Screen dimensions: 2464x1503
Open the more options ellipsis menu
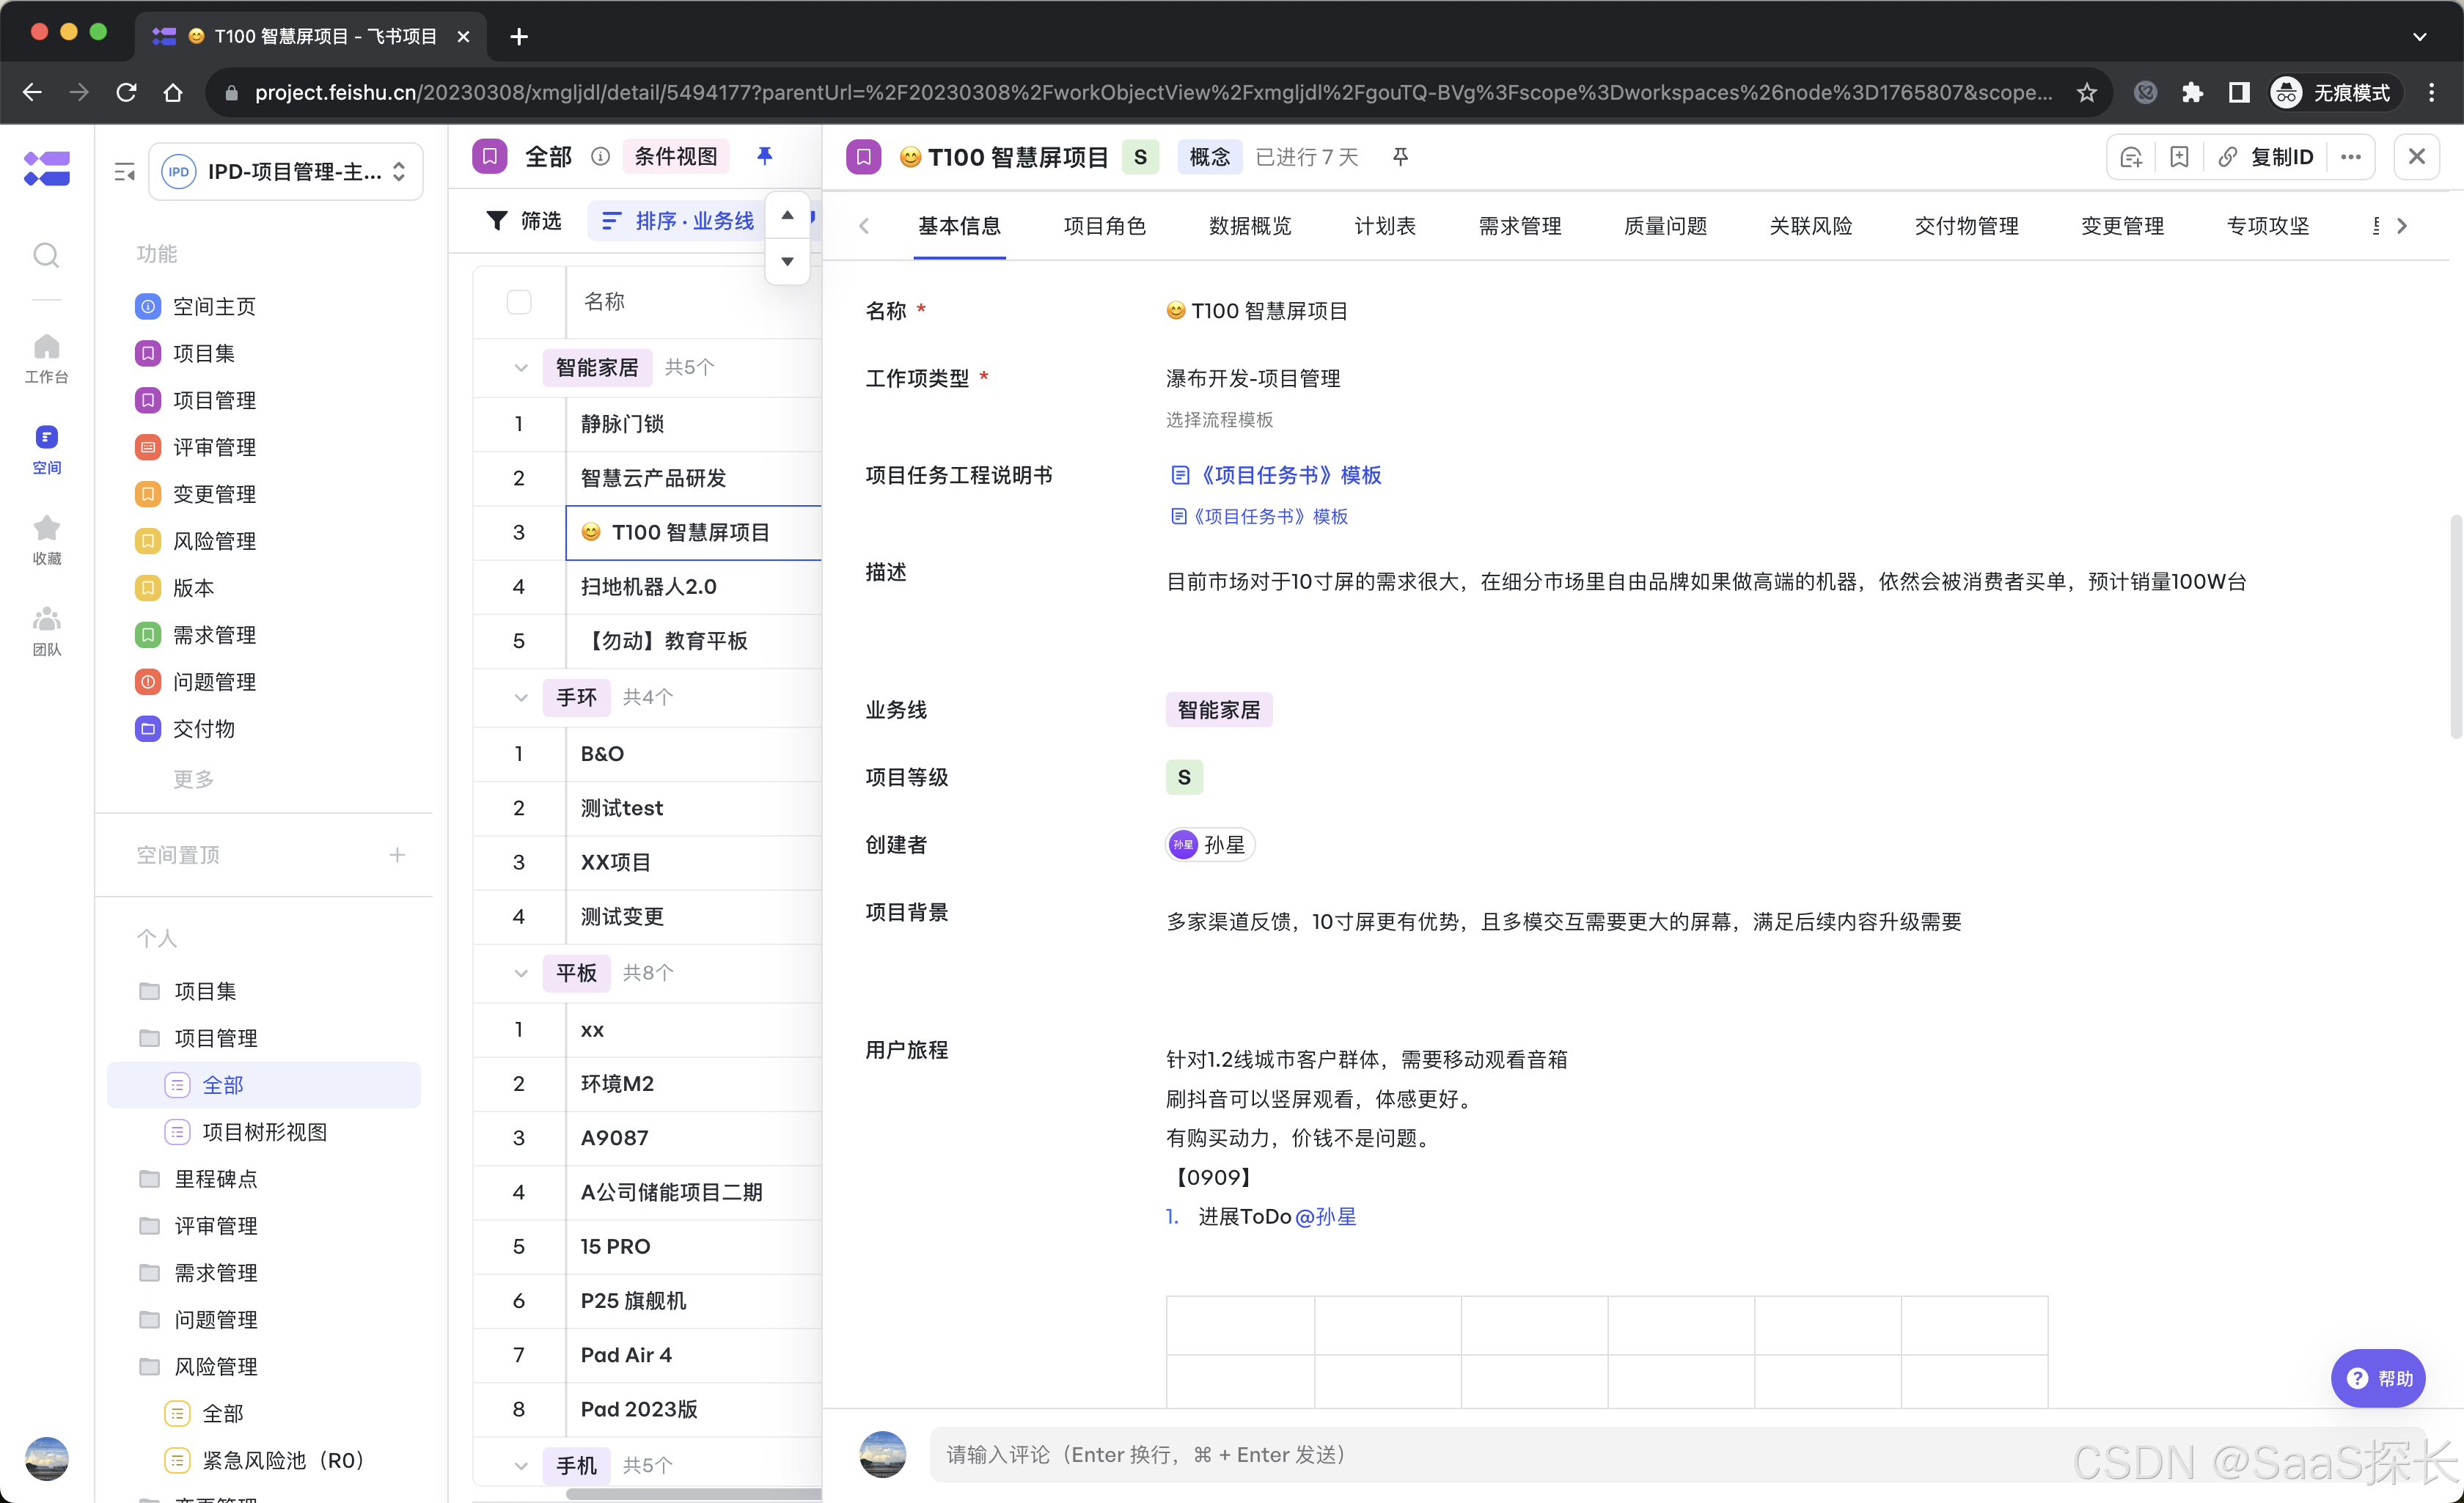(2350, 157)
